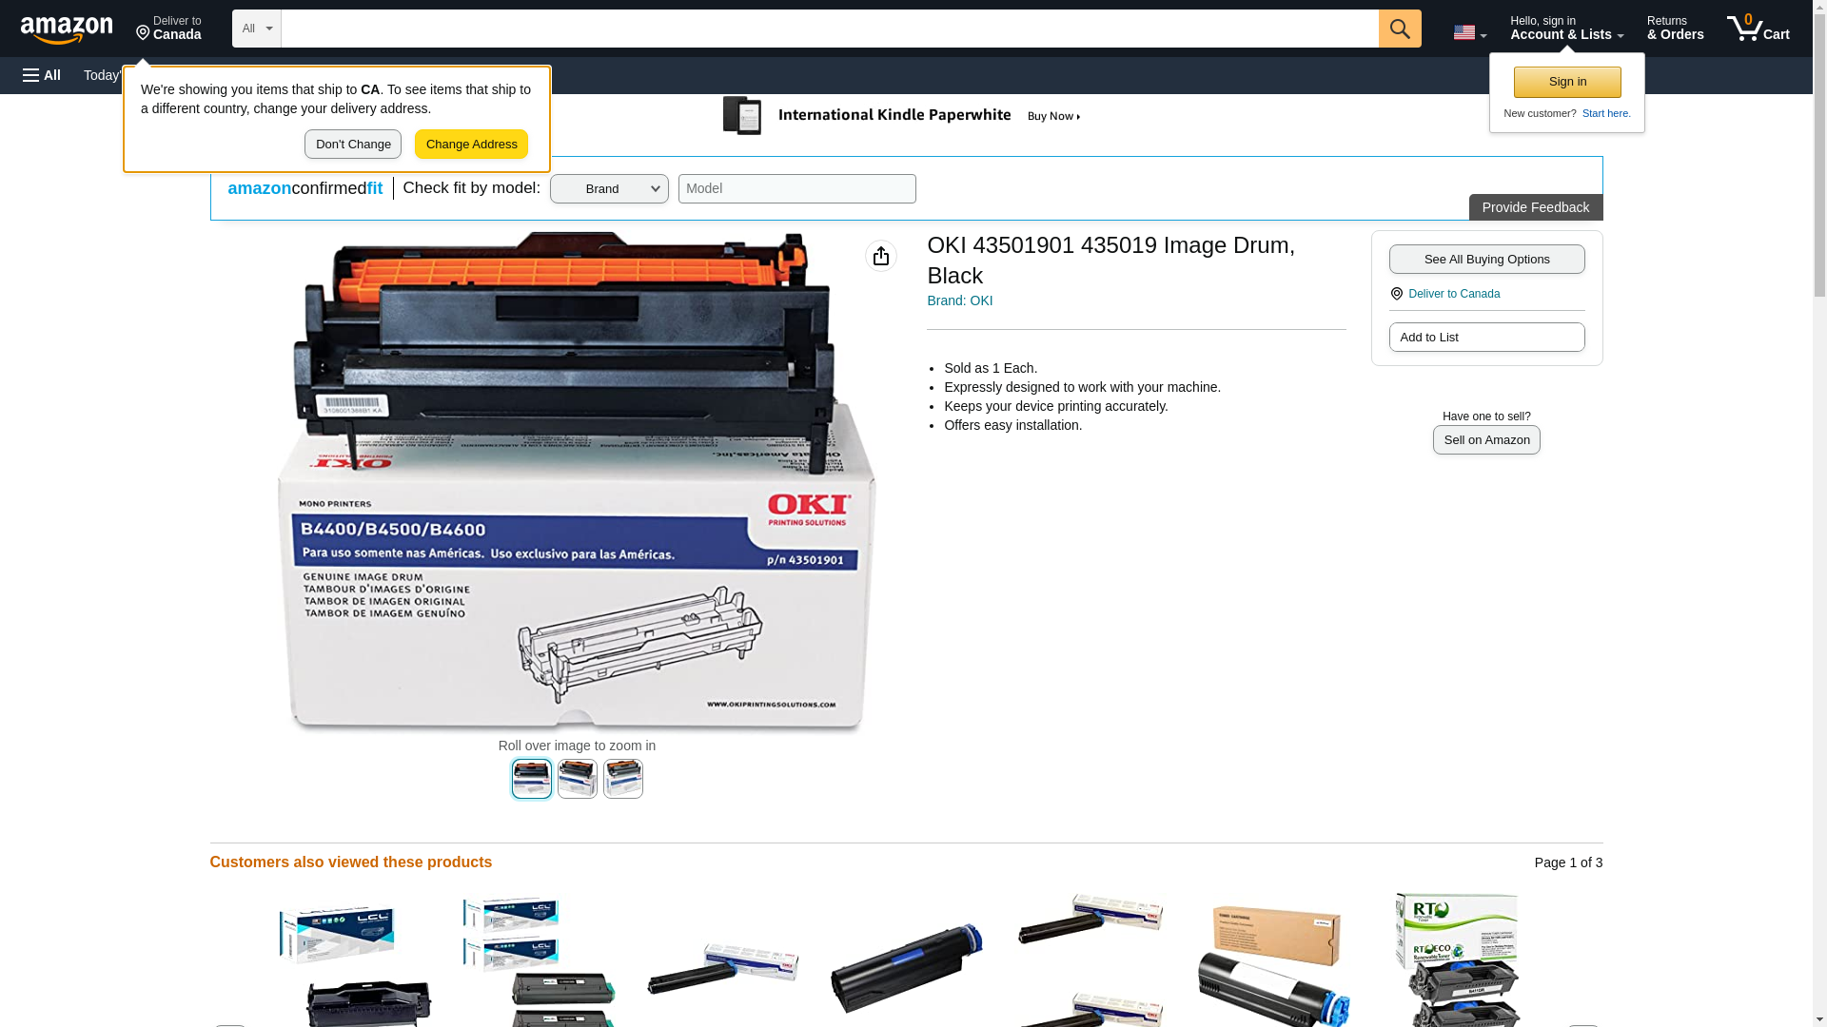The height and width of the screenshot is (1027, 1827).
Task: Click the Amazon logo home icon
Action: pos(67,29)
